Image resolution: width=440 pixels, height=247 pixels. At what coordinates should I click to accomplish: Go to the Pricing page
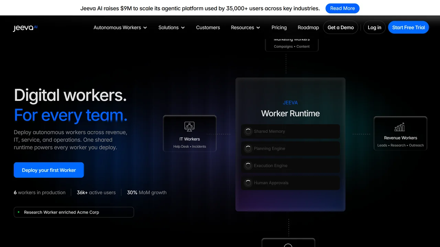pyautogui.click(x=279, y=27)
